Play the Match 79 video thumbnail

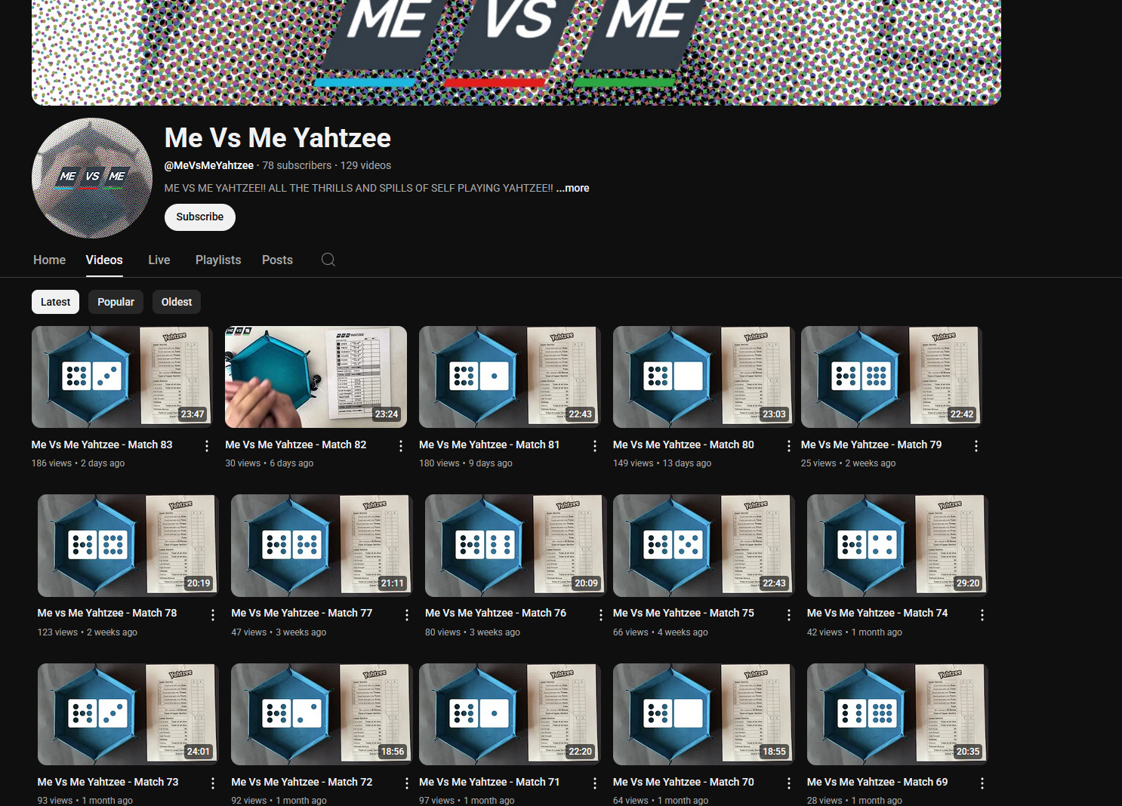(x=892, y=377)
